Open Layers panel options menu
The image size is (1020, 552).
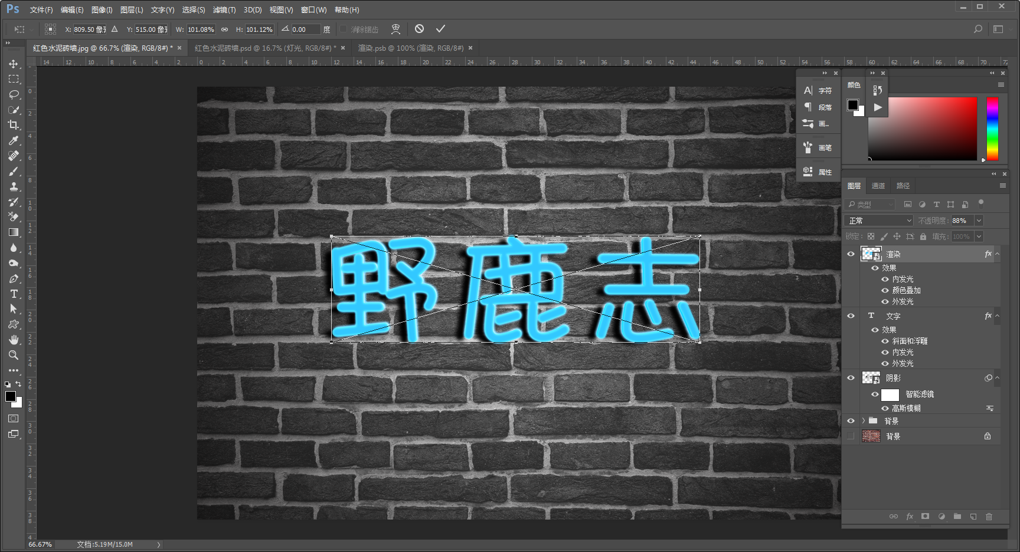tap(1002, 186)
